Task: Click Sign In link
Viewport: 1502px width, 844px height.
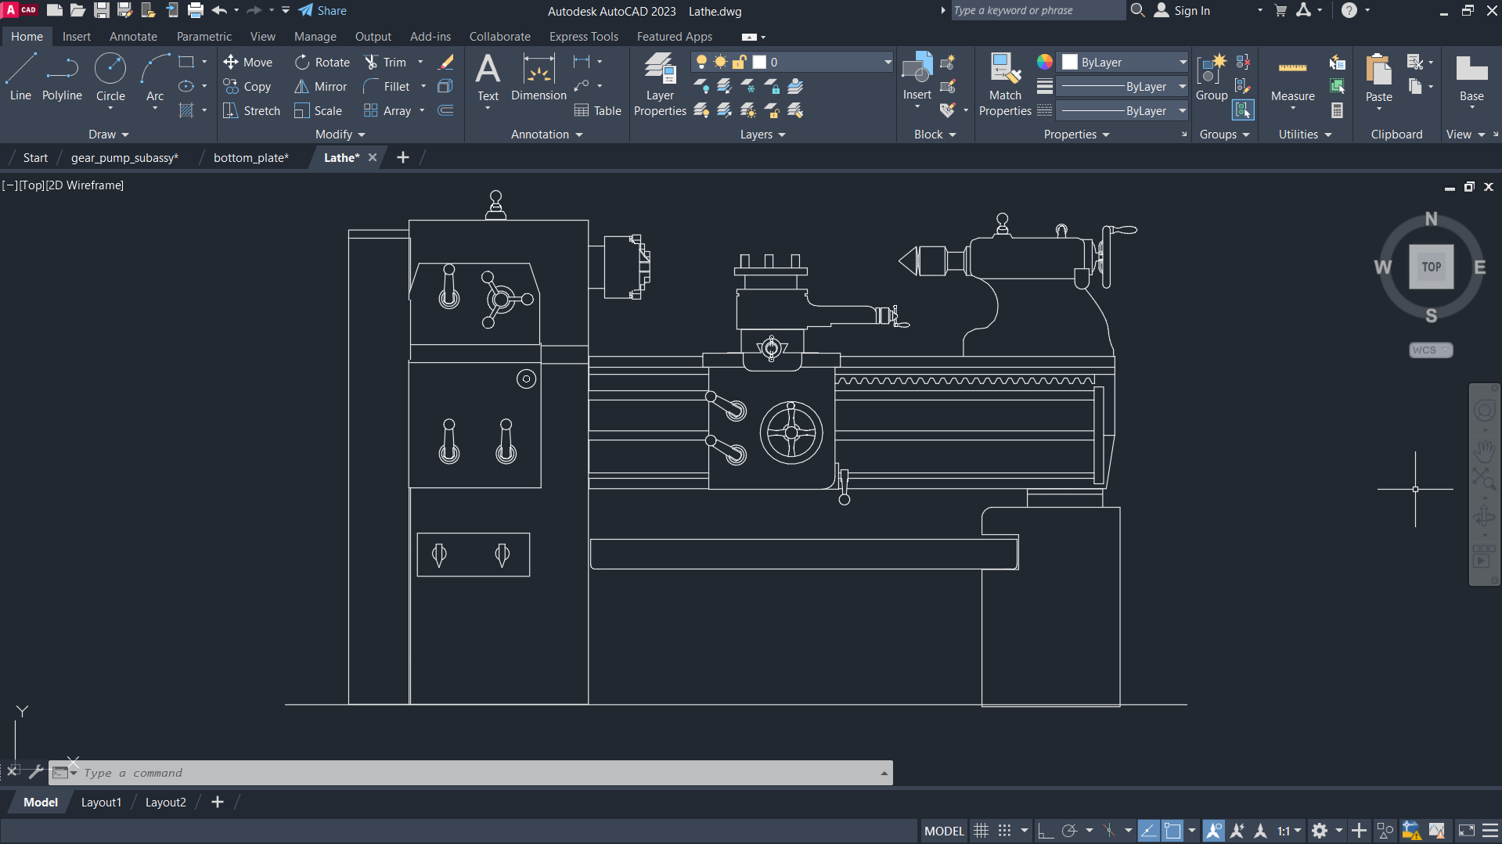Action: [x=1191, y=11]
